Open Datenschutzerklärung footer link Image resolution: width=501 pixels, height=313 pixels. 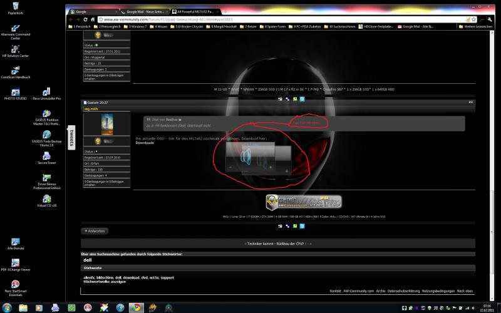tap(403, 291)
